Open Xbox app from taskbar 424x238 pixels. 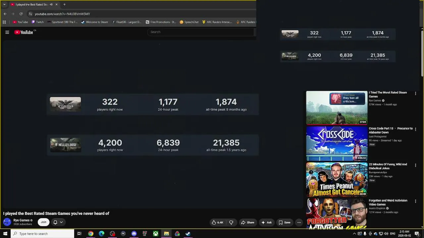click(x=155, y=234)
